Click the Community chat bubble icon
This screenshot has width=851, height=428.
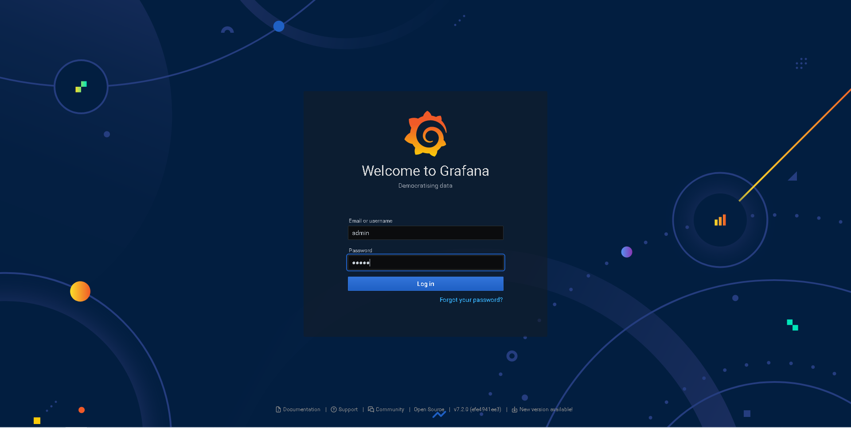click(x=371, y=409)
